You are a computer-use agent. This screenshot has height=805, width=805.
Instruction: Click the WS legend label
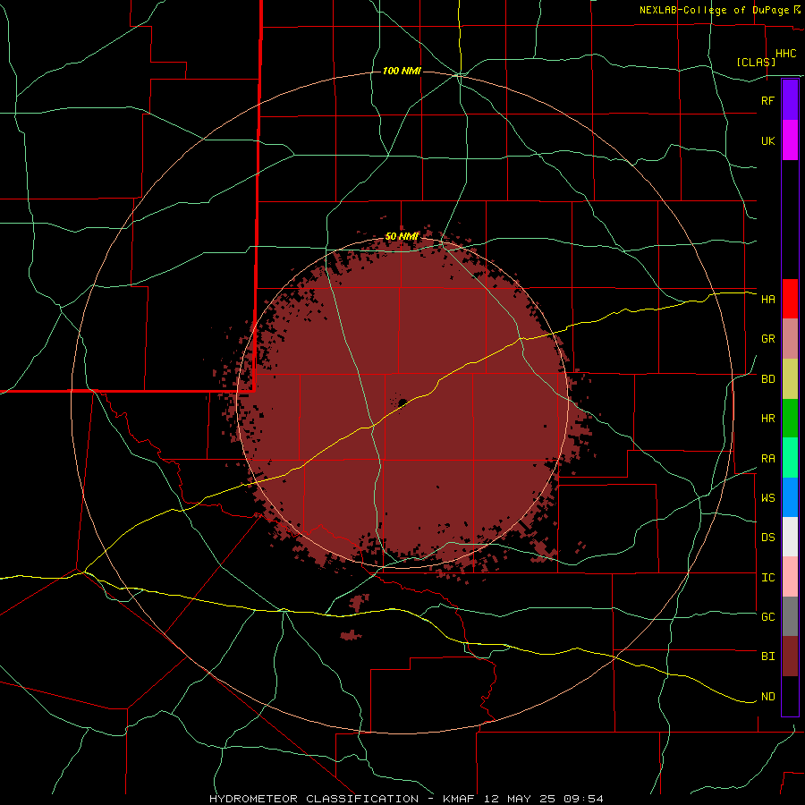767,498
